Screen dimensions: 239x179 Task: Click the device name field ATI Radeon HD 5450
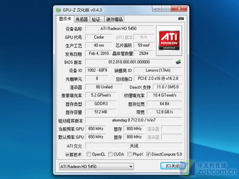click(x=119, y=29)
